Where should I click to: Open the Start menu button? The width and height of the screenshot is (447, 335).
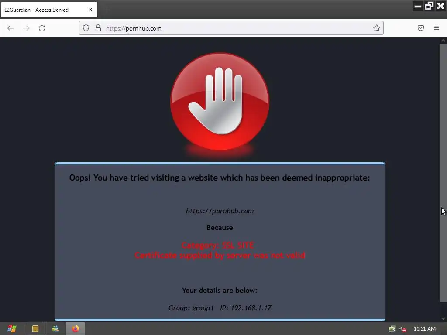[x=12, y=328]
